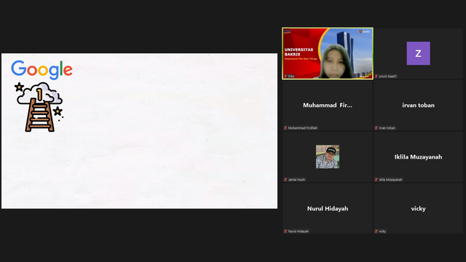Screen dimensions: 466x262
Task: Click the muted mic icon beside Dita
Action: [285, 76]
